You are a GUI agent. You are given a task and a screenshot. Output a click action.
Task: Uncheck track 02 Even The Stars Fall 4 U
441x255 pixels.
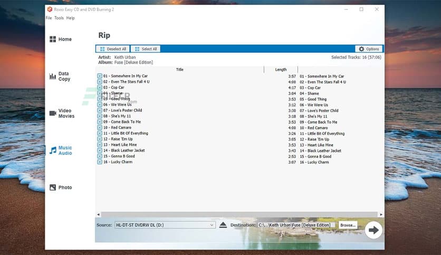tap(100, 82)
